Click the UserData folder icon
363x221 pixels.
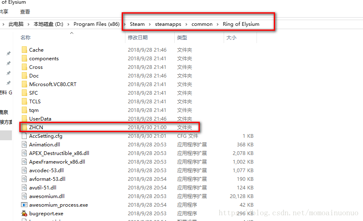[24, 118]
